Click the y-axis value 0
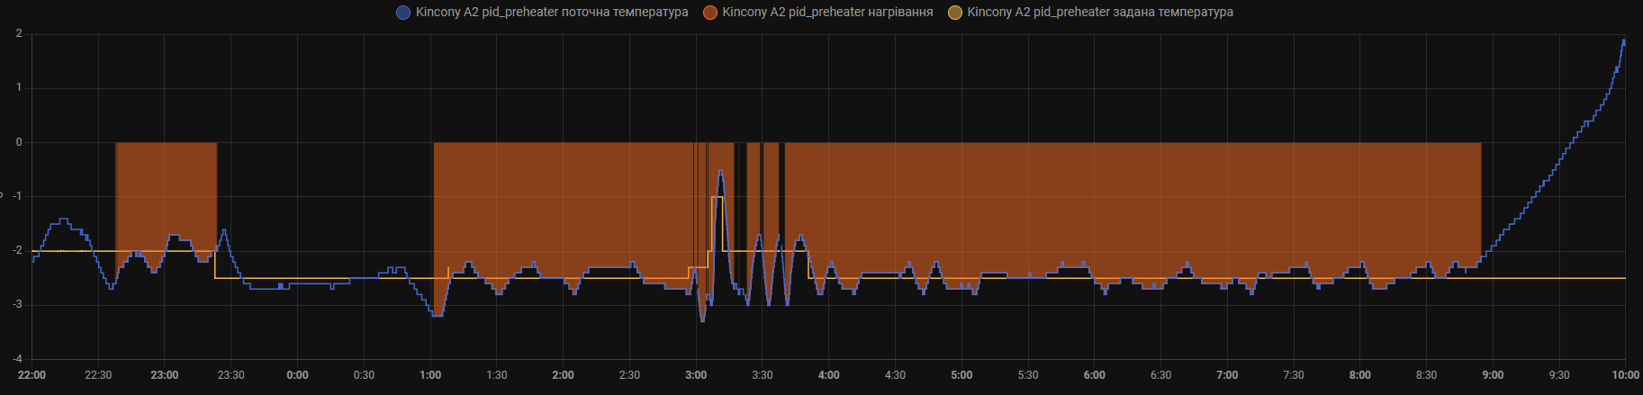 point(19,142)
